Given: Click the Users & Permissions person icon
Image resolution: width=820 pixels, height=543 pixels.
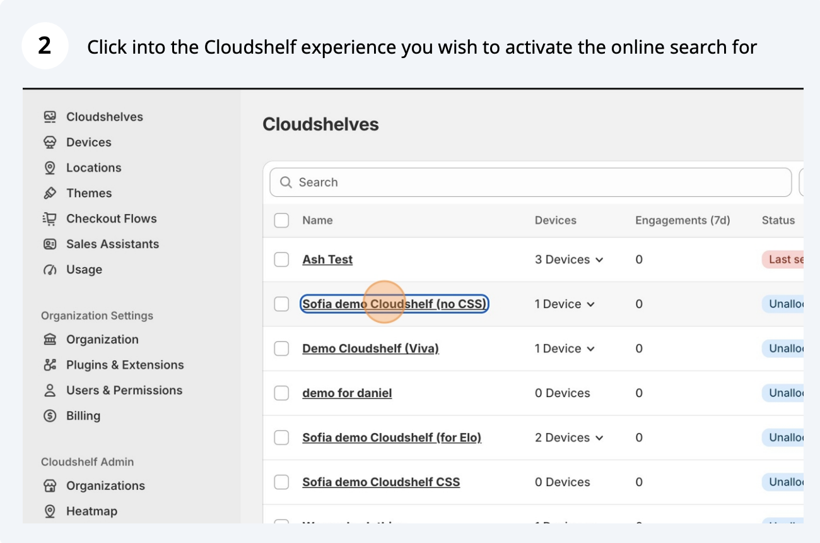Looking at the screenshot, I should pos(50,390).
